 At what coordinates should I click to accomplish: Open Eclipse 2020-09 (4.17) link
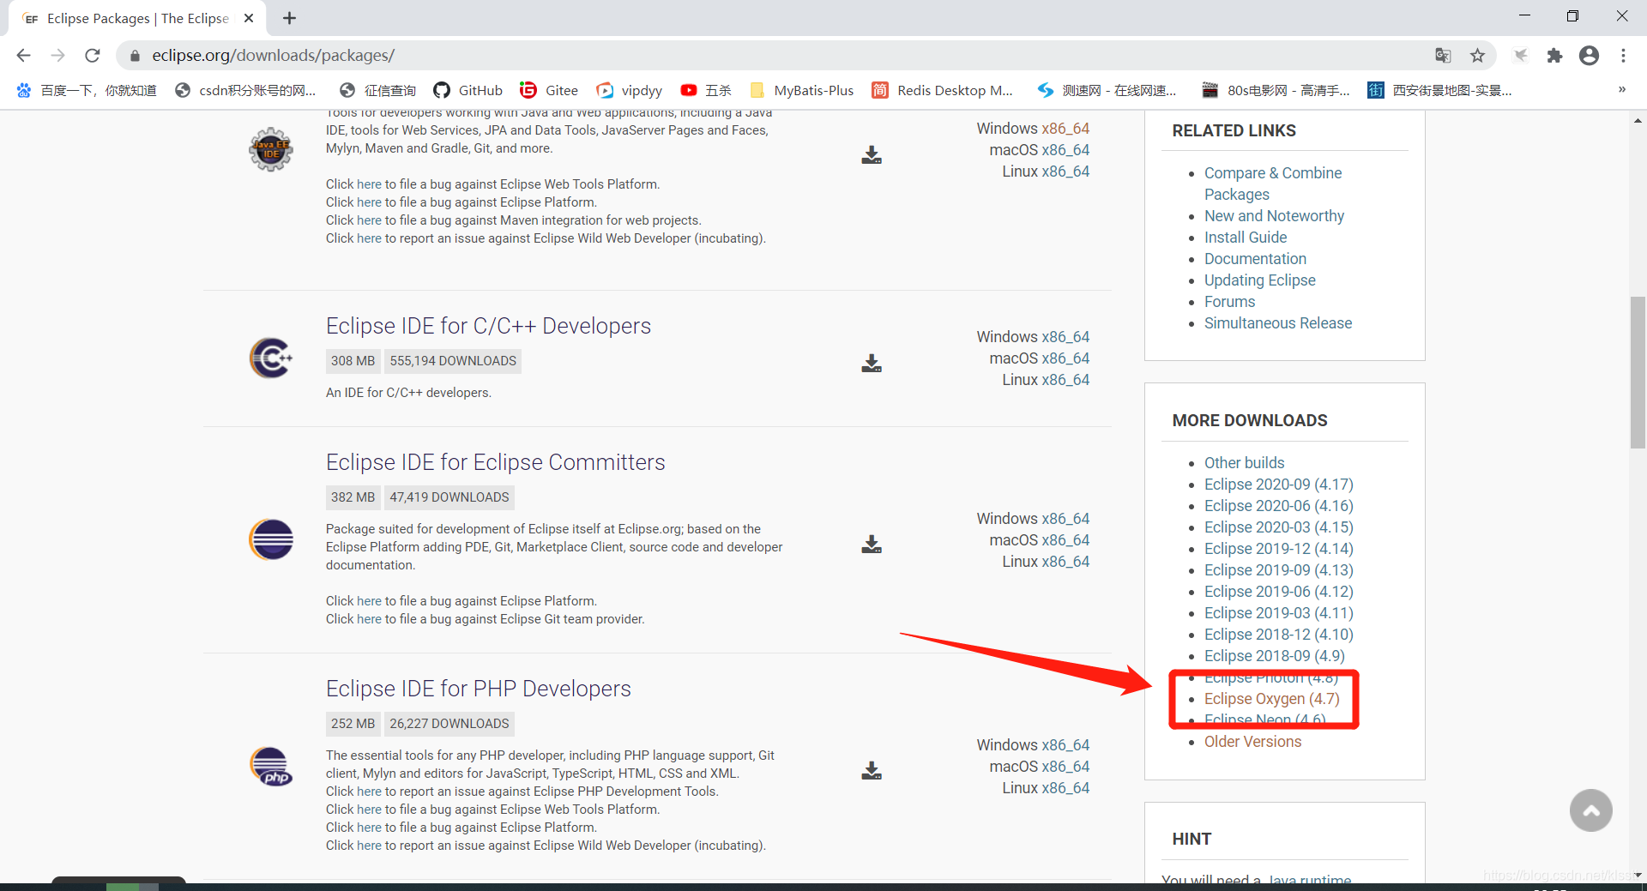[1279, 485]
